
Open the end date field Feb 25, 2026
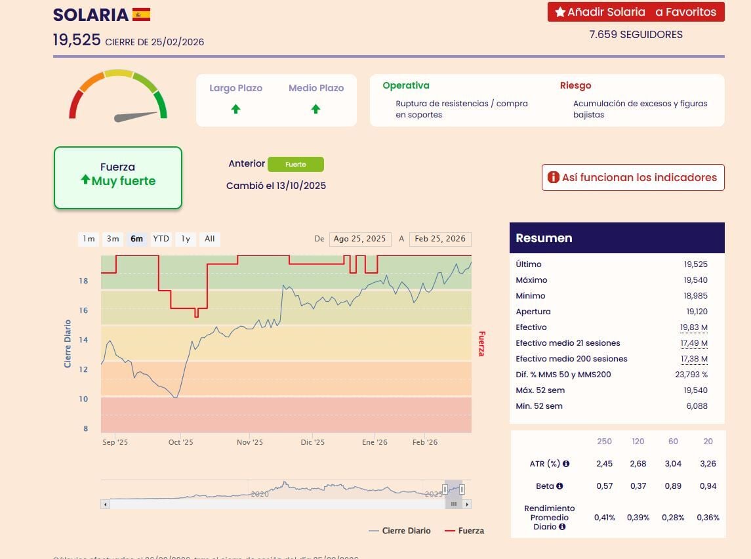(439, 239)
